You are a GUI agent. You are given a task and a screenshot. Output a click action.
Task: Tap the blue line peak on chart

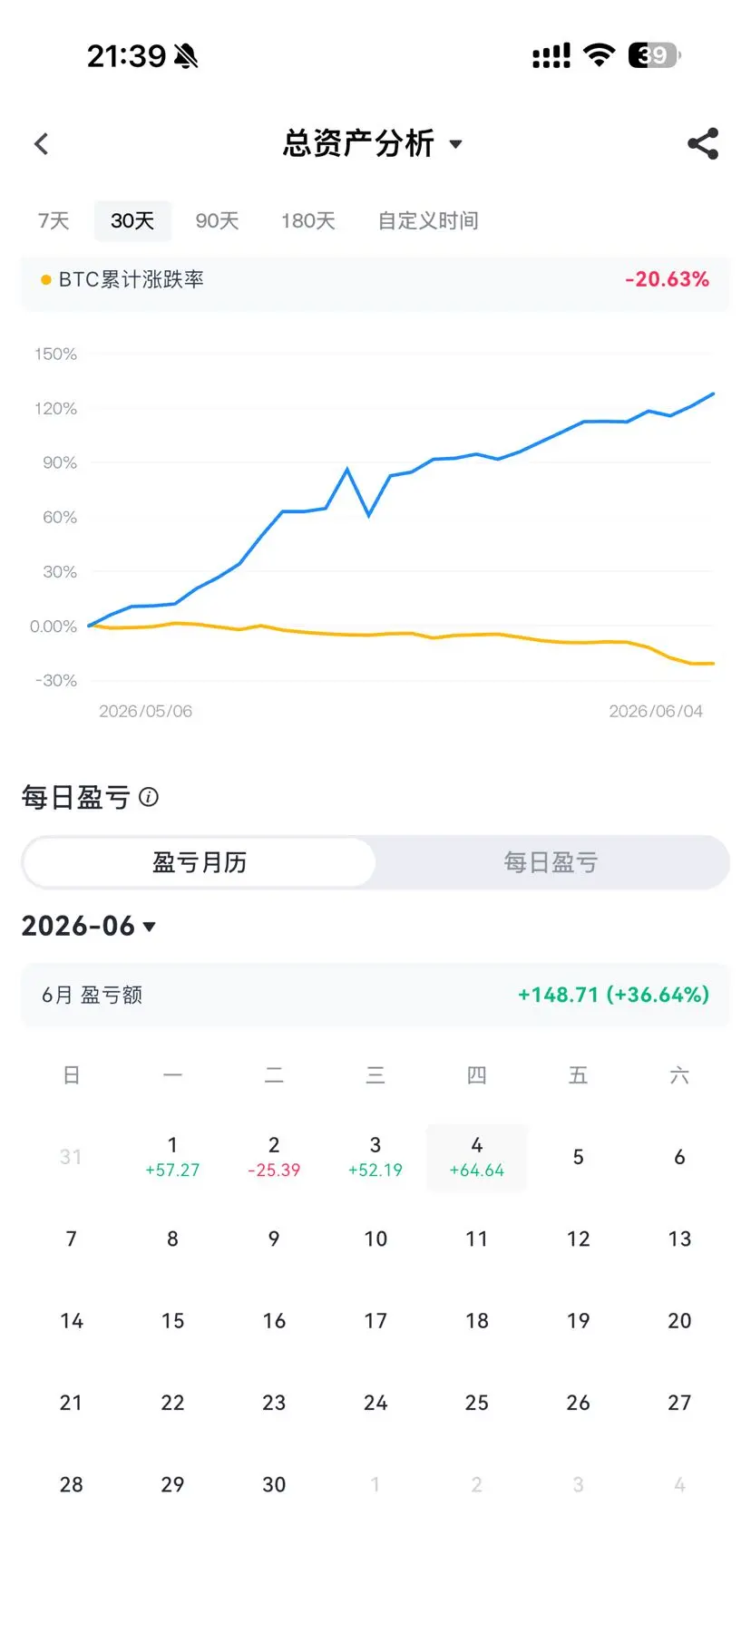[713, 394]
